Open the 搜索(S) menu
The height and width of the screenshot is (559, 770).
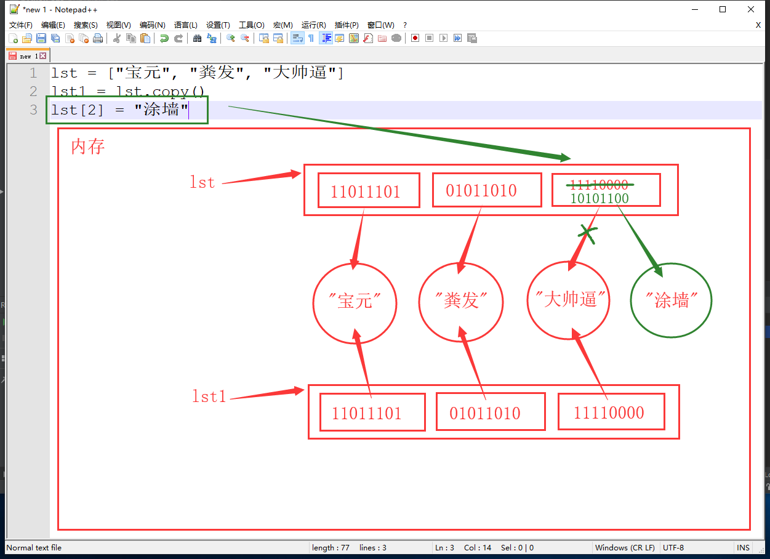pos(86,25)
